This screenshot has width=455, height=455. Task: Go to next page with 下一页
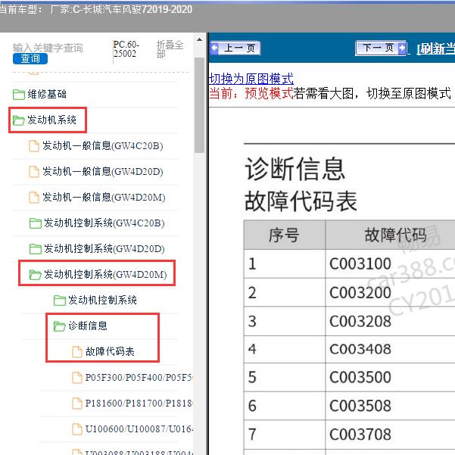(381, 48)
